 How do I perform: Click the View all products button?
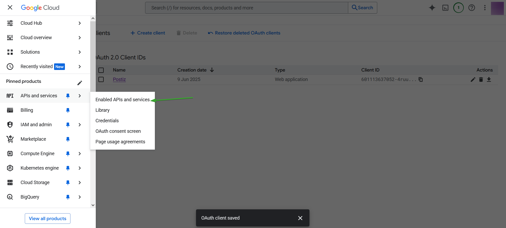point(47,219)
